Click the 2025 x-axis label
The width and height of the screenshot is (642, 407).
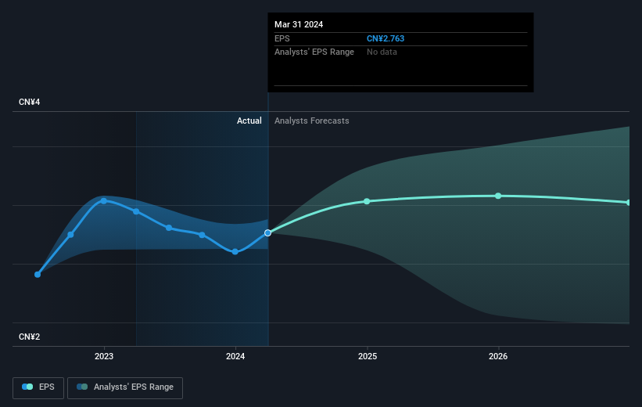[x=368, y=356]
